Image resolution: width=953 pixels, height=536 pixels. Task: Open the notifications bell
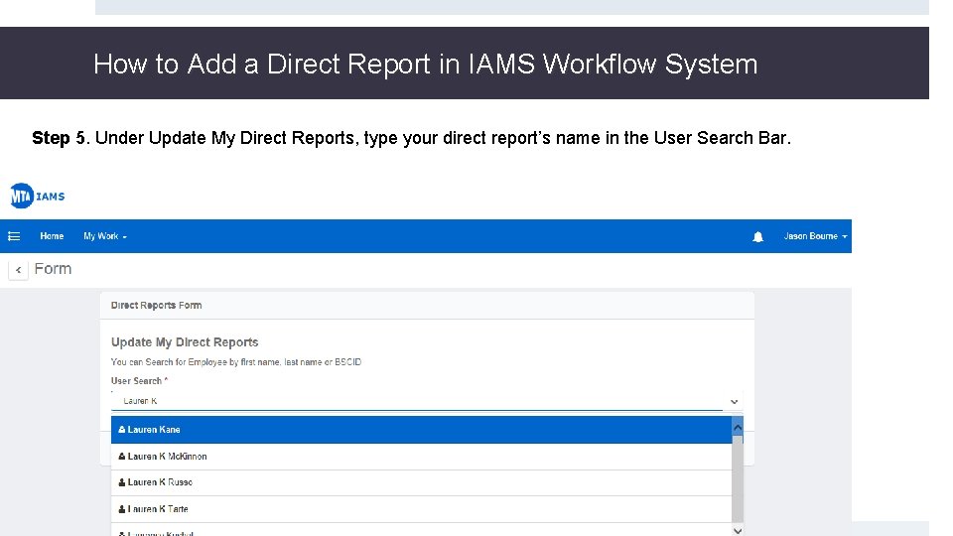pyautogui.click(x=757, y=236)
